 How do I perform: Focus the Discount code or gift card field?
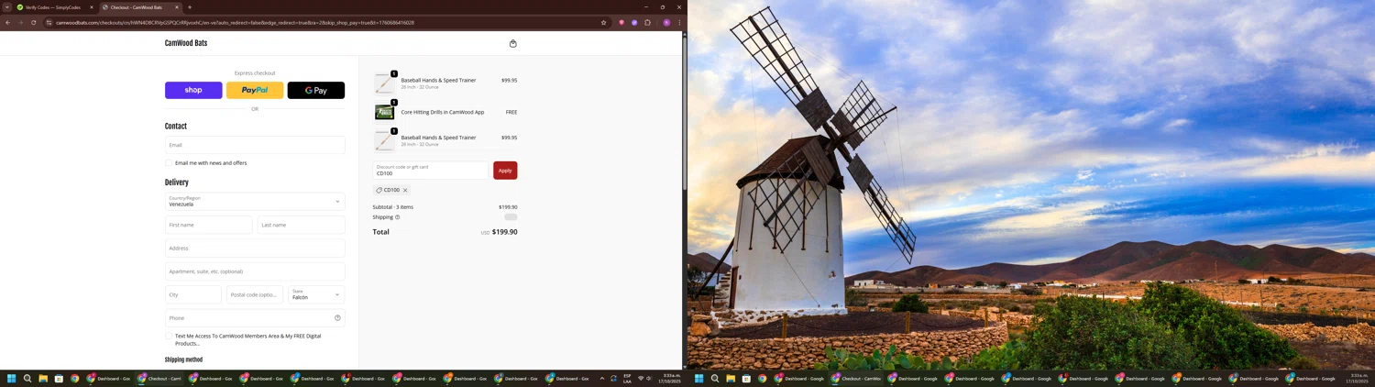coord(431,171)
